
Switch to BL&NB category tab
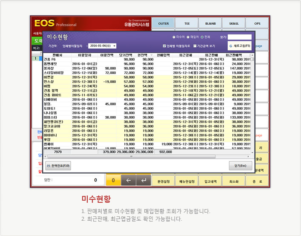pyautogui.click(x=210, y=23)
